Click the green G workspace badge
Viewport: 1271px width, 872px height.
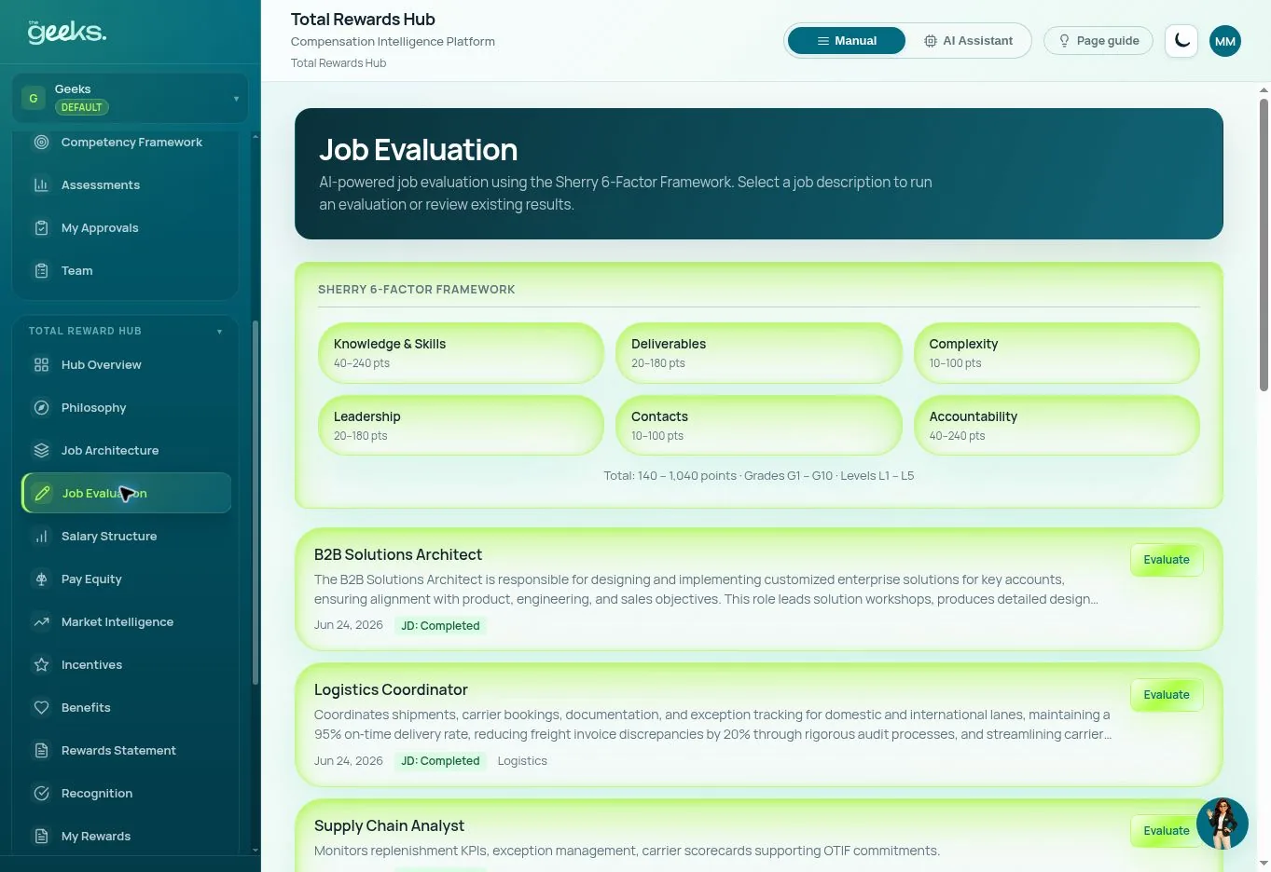pyautogui.click(x=34, y=98)
